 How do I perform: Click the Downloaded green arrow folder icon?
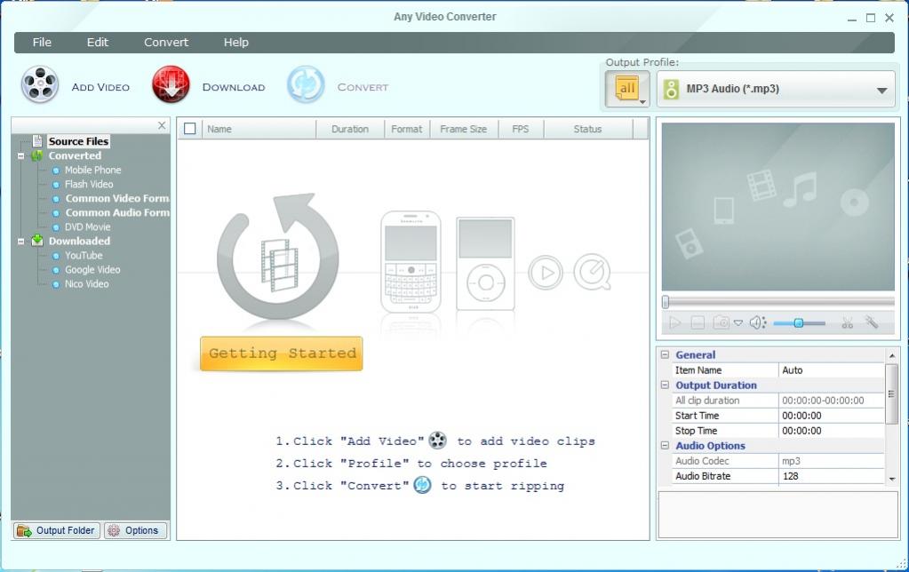37,241
